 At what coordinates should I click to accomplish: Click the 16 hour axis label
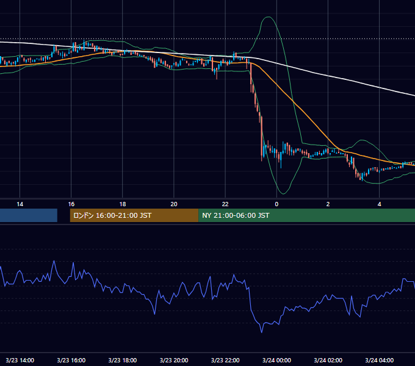coord(71,204)
